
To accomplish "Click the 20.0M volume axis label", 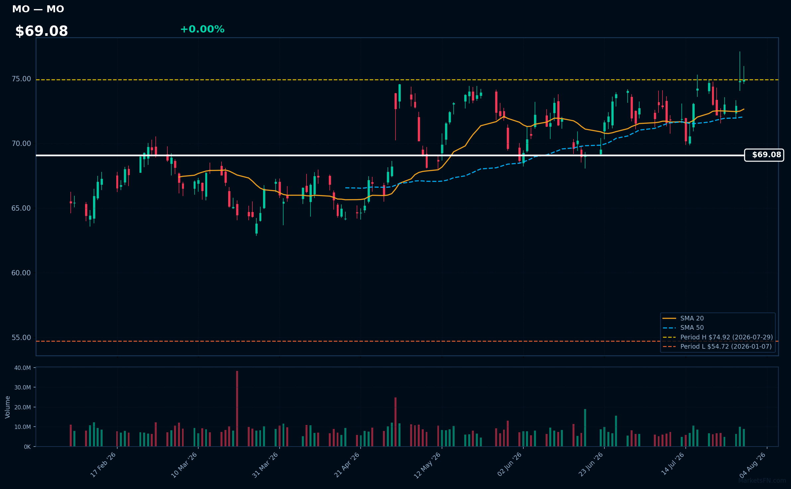I will (x=23, y=407).
